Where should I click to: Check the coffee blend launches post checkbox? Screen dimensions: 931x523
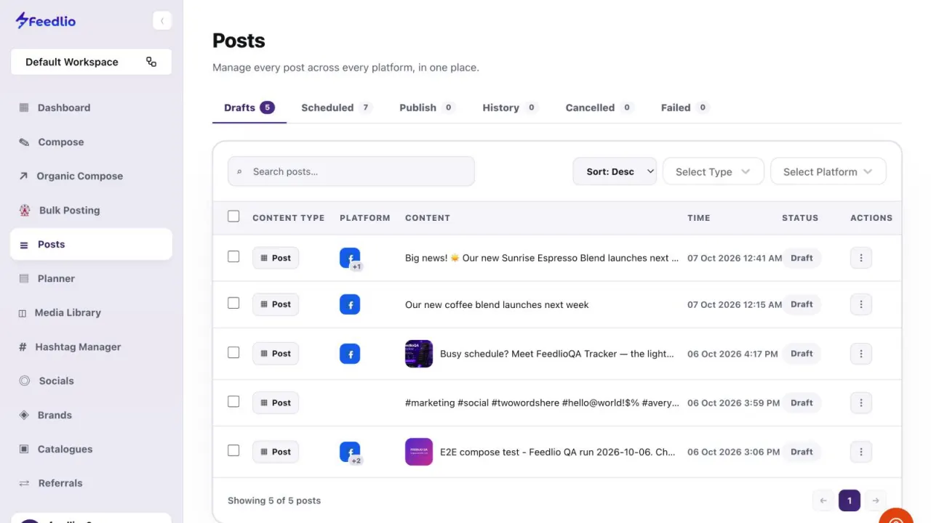[x=233, y=303]
